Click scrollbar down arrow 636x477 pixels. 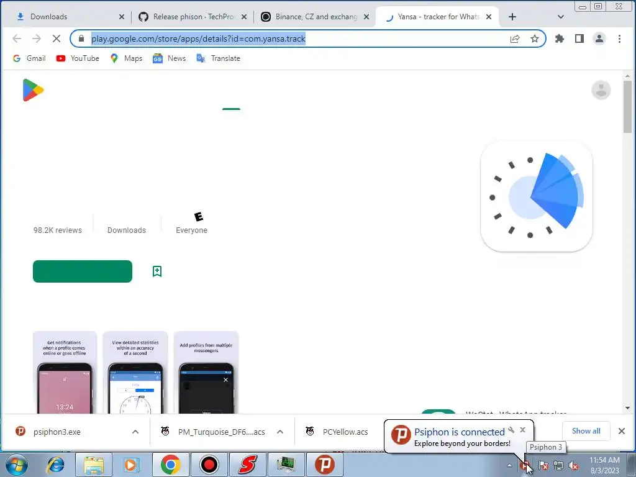(627, 408)
